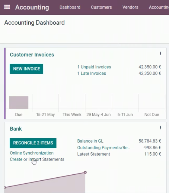Click Create or Import Statements link
This screenshot has height=193, width=169.
tap(37, 159)
